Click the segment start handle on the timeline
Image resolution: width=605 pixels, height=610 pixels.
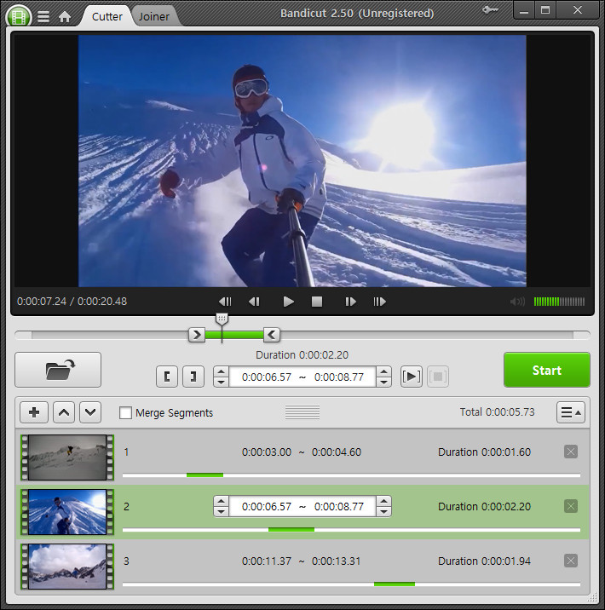197,335
